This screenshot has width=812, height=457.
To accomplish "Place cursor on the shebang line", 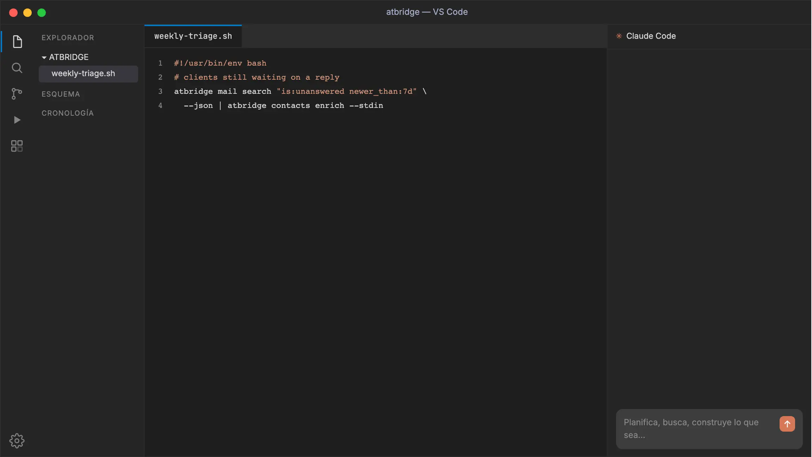I will 220,63.
